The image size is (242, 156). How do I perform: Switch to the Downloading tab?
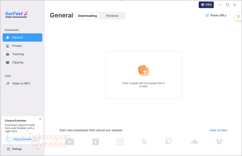pyautogui.click(x=88, y=16)
